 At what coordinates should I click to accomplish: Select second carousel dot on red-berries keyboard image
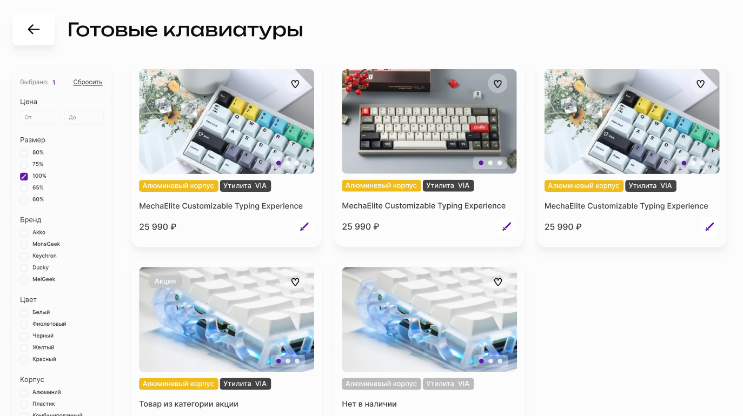tap(490, 163)
